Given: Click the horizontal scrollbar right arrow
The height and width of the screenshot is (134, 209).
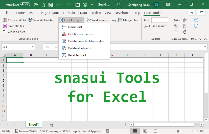Looking at the screenshot, I should coord(202,125).
